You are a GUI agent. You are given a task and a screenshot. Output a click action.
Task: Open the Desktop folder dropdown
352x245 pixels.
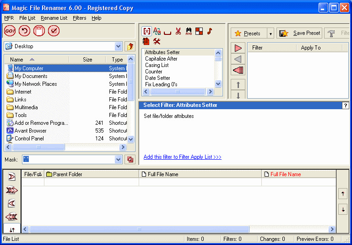[x=118, y=47]
